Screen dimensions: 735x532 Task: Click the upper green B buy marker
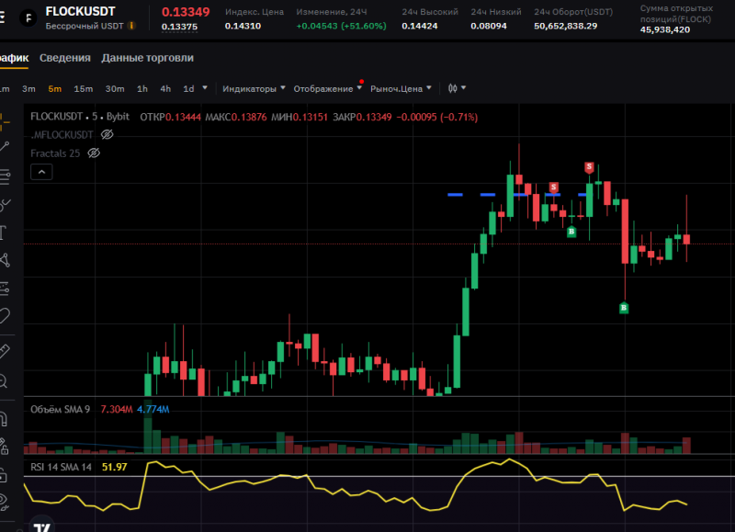pos(571,231)
